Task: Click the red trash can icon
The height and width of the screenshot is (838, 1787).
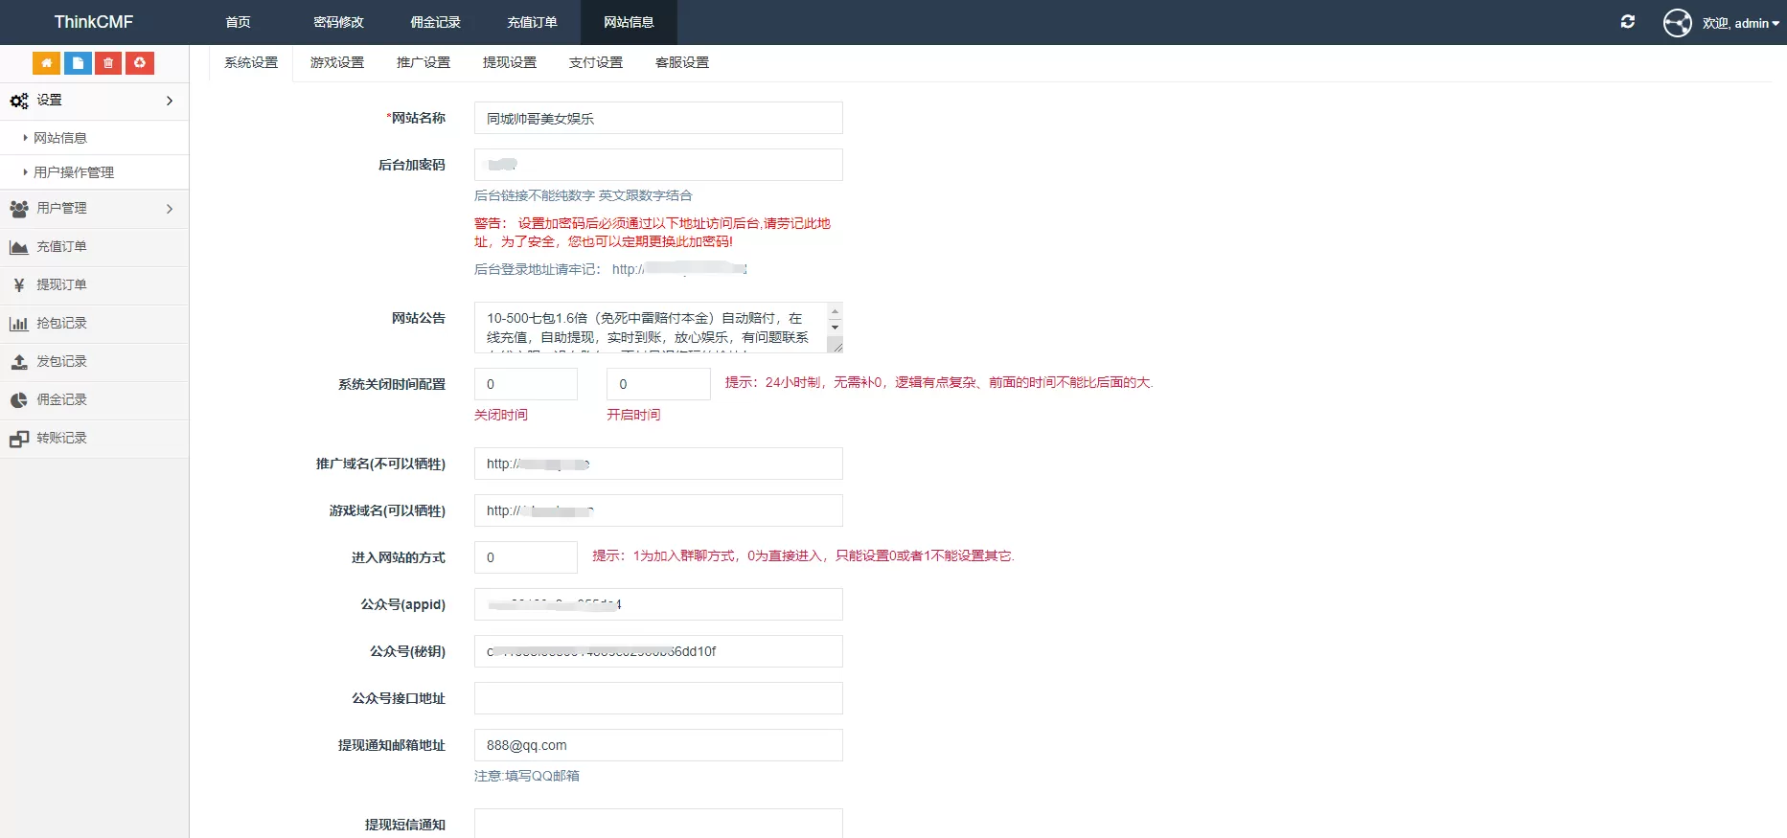Action: click(108, 63)
